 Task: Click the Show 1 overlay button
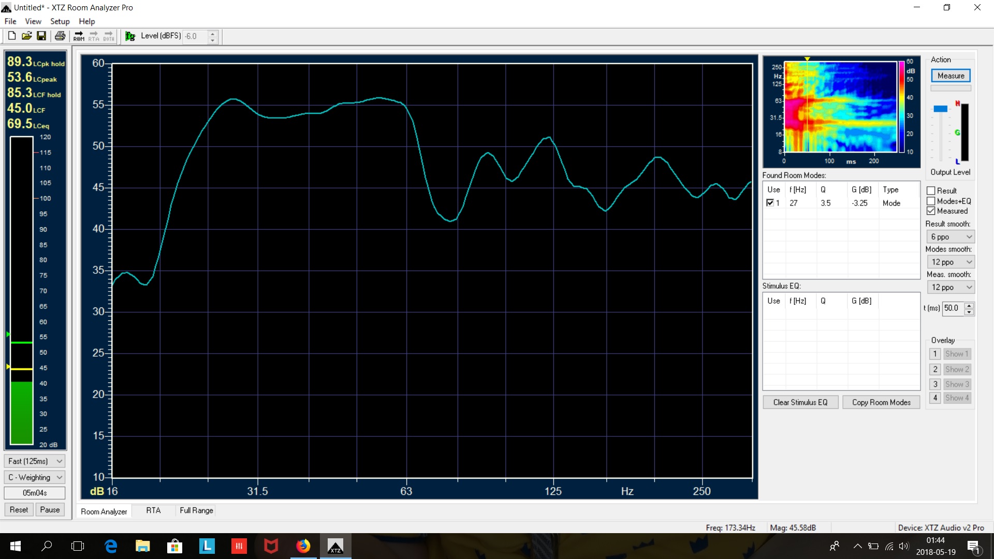pos(957,354)
